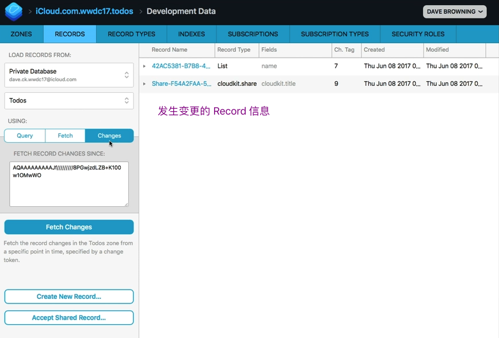
Task: Click the cloudkit.share record type cell
Action: point(237,83)
